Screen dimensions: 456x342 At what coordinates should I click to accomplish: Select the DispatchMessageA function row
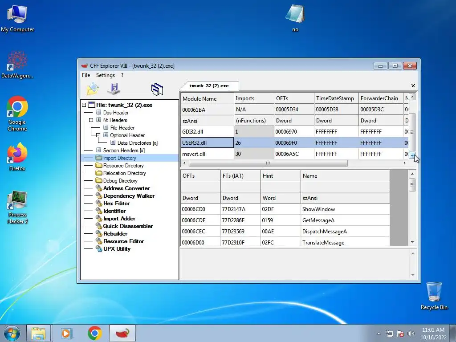coord(285,232)
